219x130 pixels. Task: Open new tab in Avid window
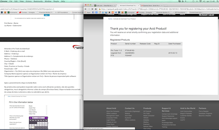(x=166, y=6)
